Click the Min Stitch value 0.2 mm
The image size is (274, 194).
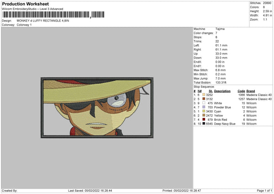[221, 74]
